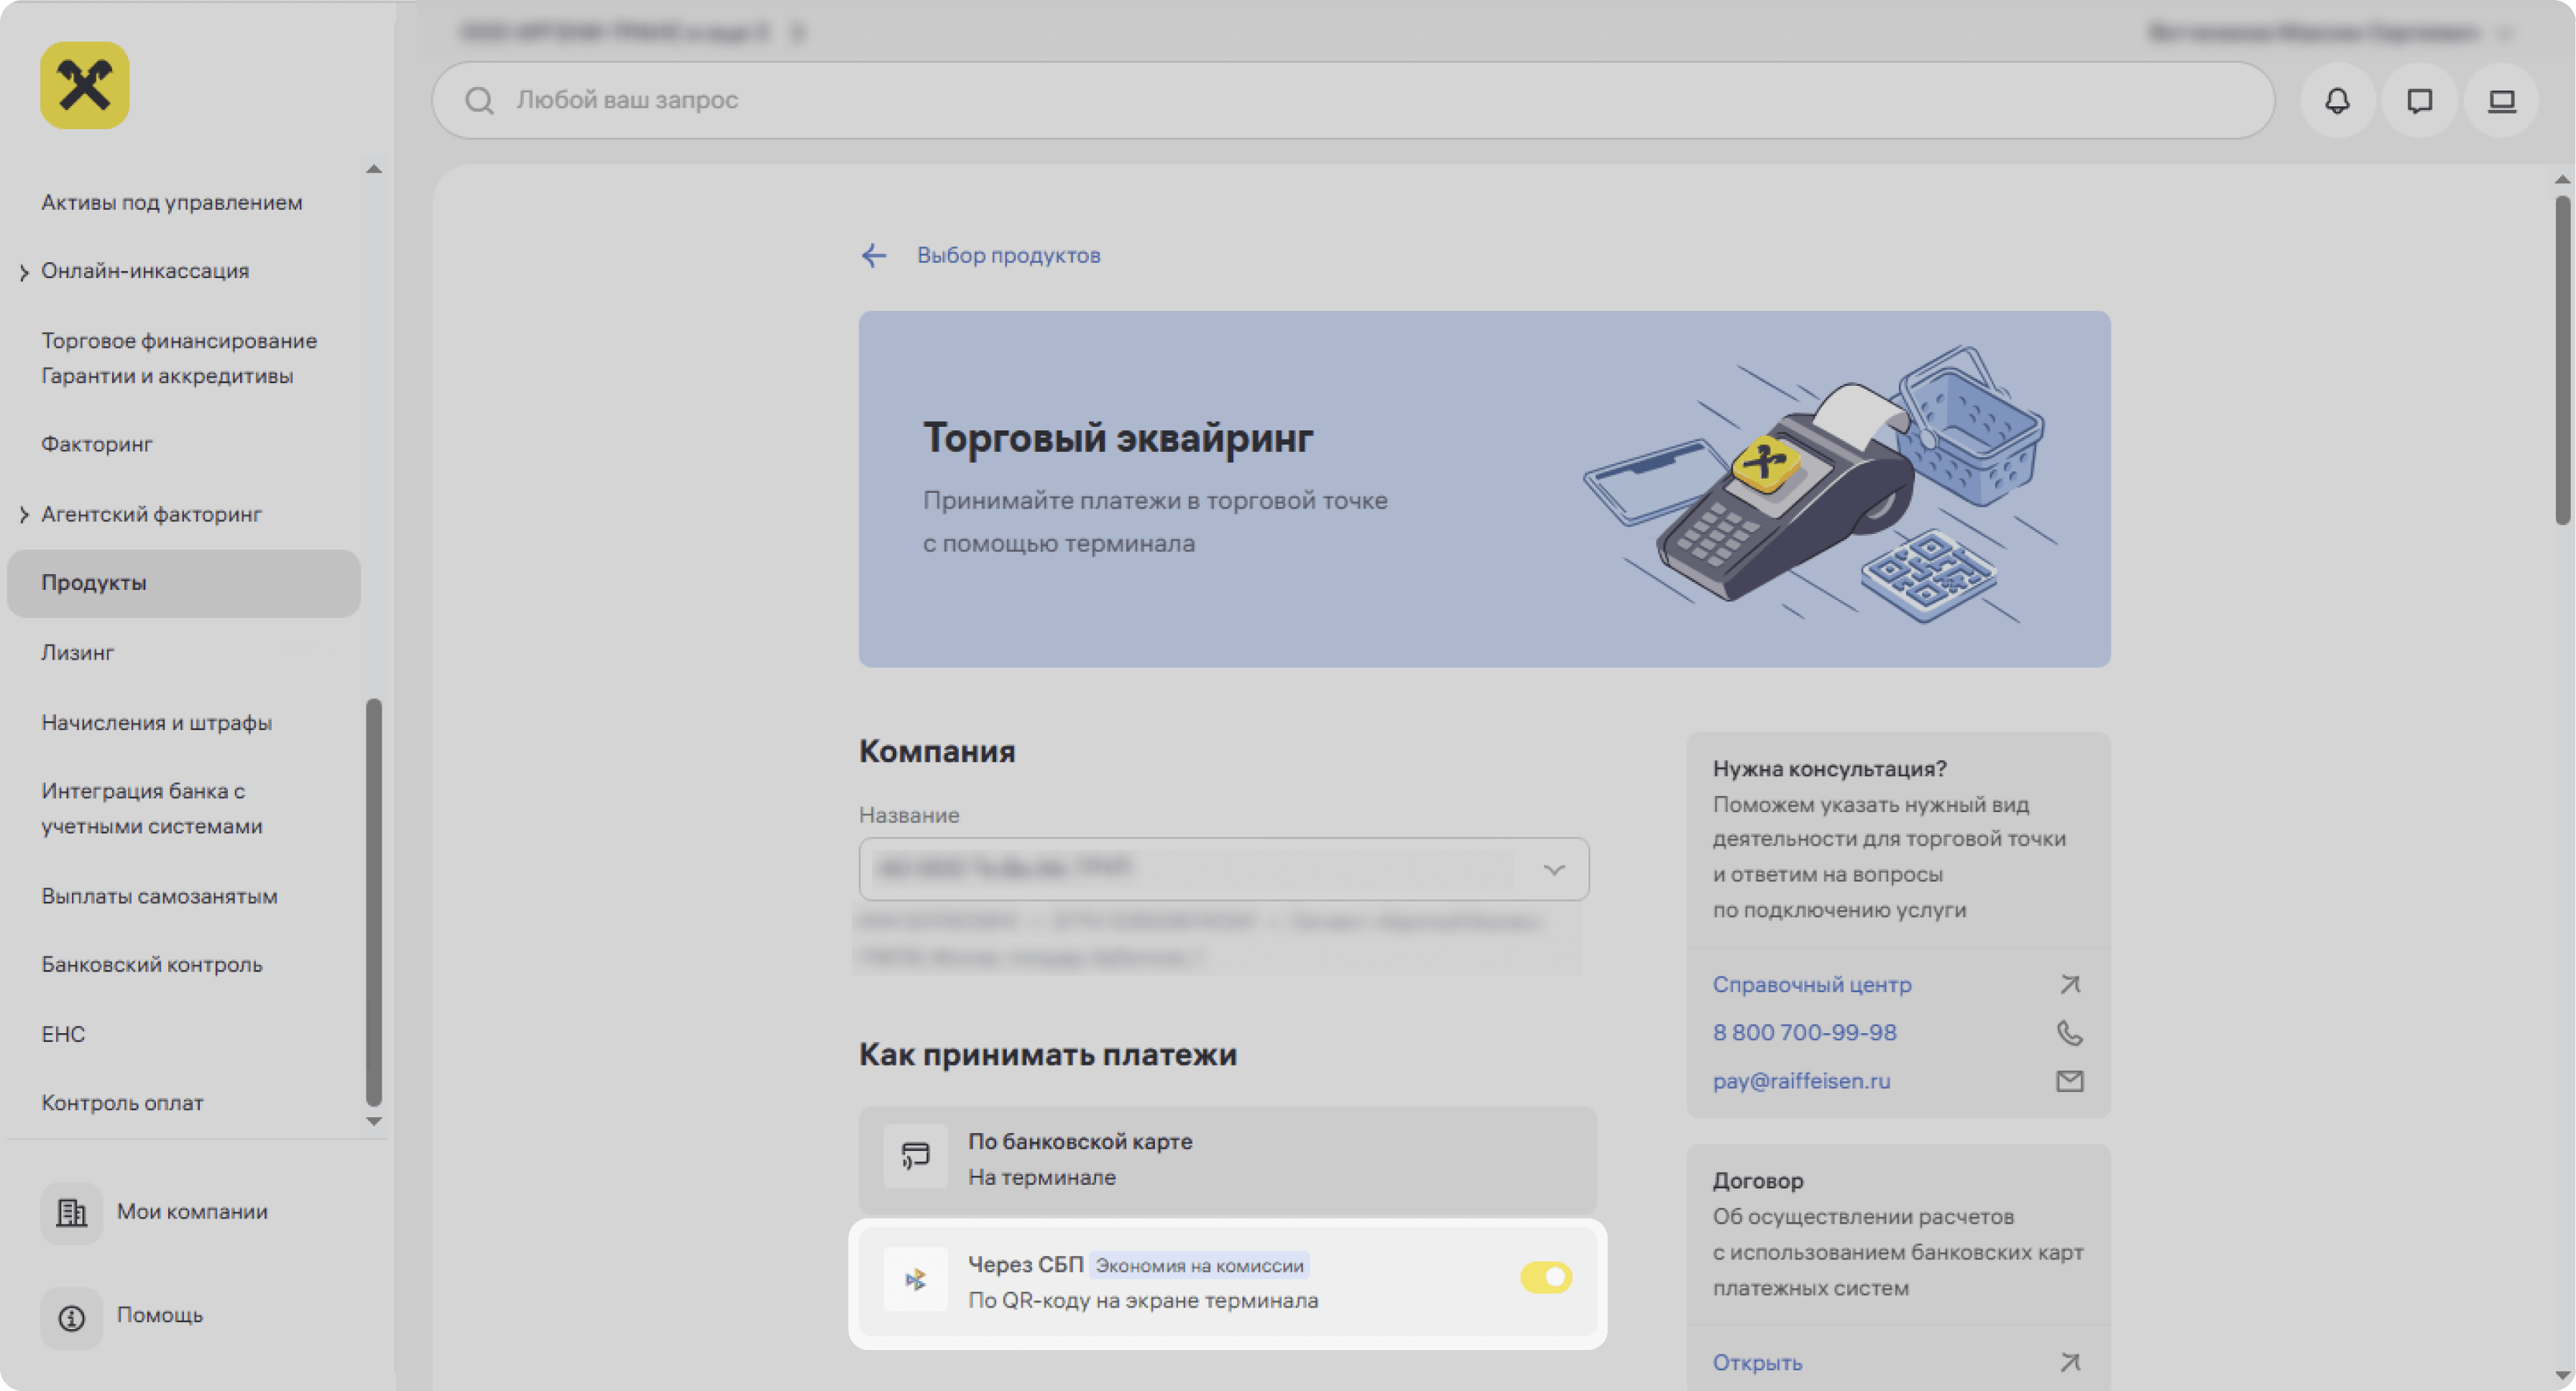Open the Справочный центр link
Screen dimensions: 2576x1391
click(x=1811, y=984)
